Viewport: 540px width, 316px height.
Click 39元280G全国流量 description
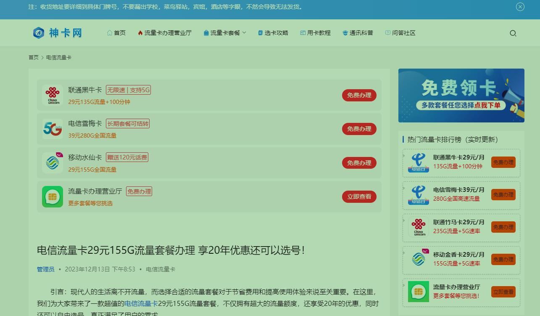pyautogui.click(x=92, y=135)
